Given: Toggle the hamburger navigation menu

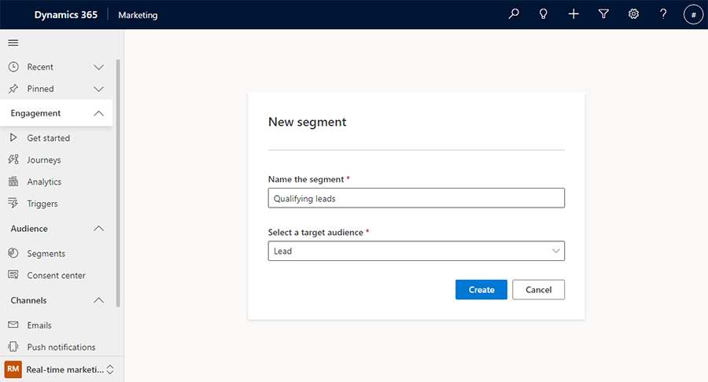Looking at the screenshot, I should tap(13, 42).
